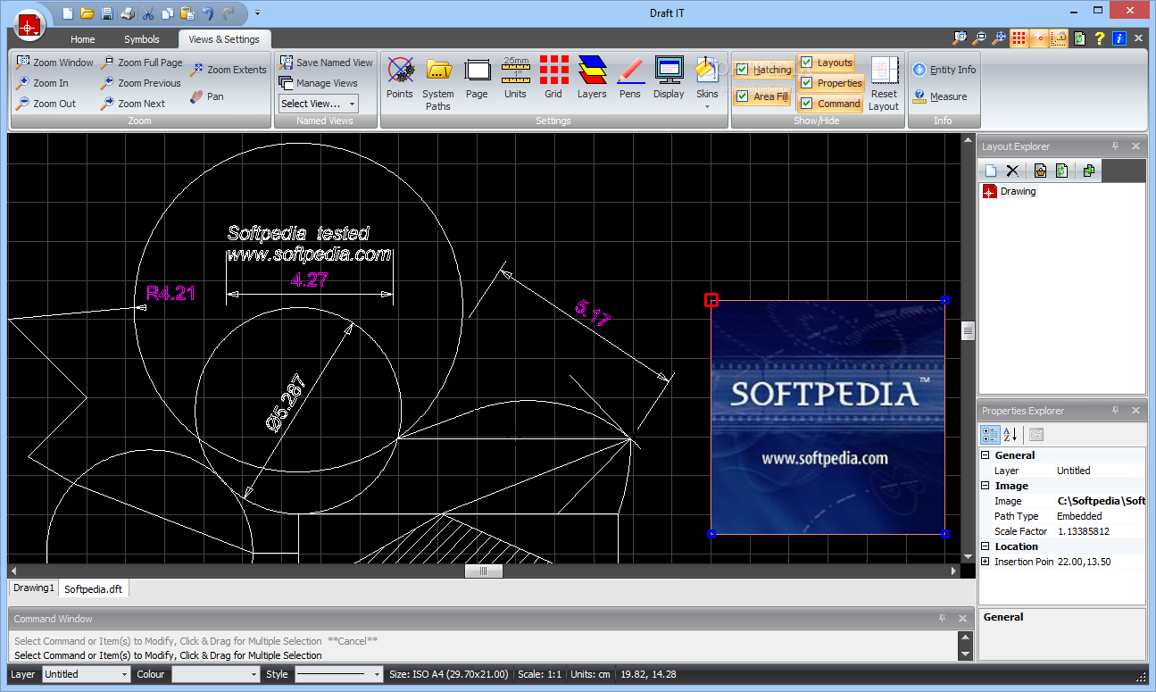
Task: Click the Draft IT application button
Action: 29,27
